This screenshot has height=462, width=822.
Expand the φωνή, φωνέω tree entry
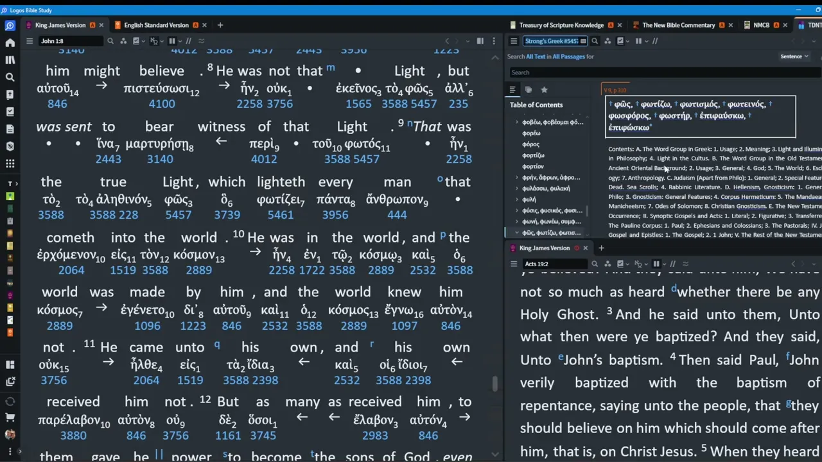tap(517, 221)
